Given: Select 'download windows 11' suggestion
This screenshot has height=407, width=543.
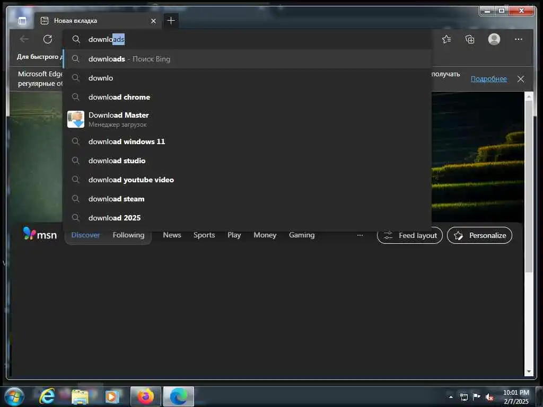Looking at the screenshot, I should [x=247, y=141].
